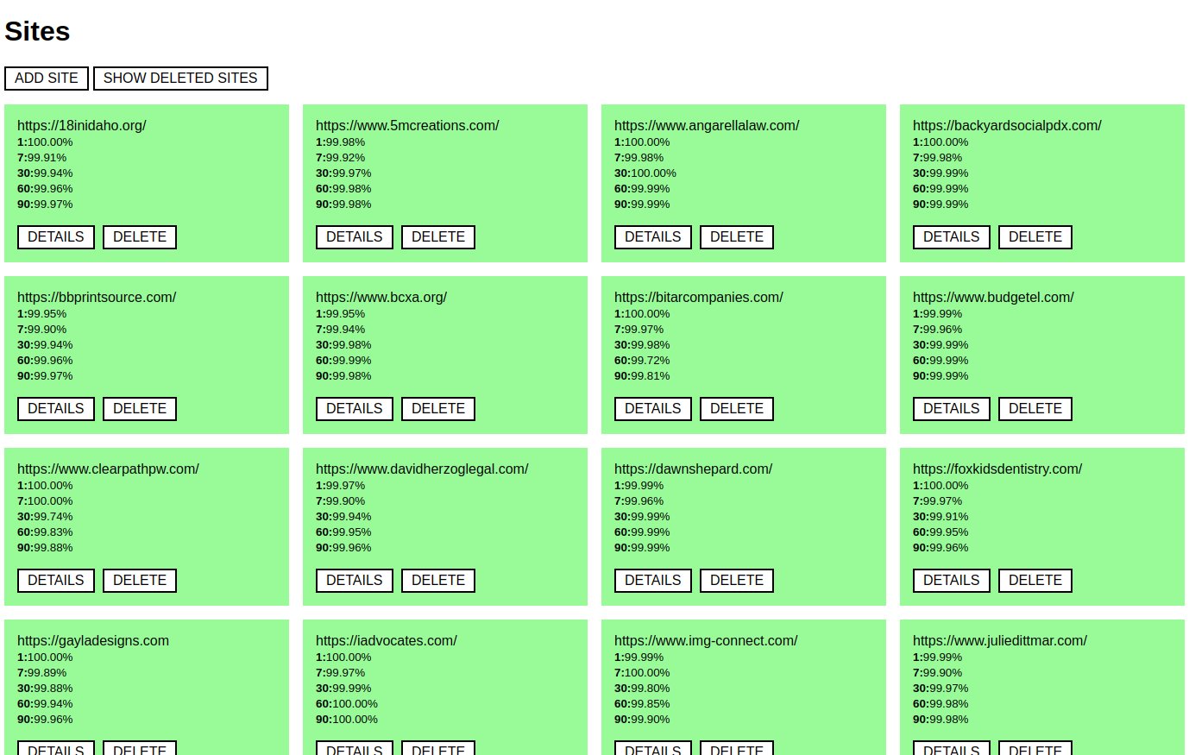
Task: Click the juliedittmar.com URL text
Action: click(x=999, y=640)
